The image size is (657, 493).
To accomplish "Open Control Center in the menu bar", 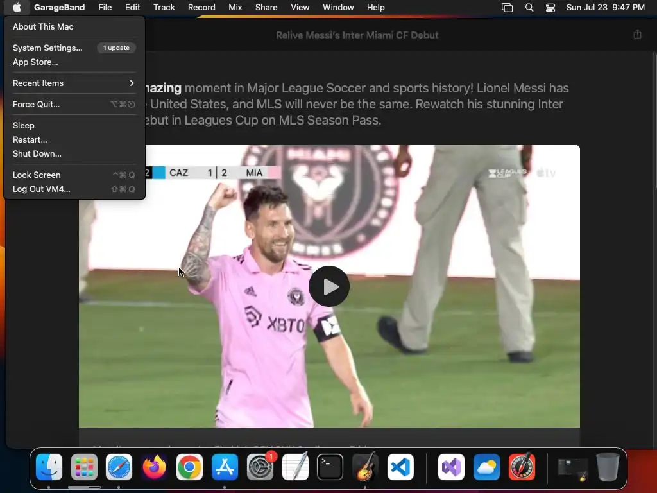I will pos(550,8).
